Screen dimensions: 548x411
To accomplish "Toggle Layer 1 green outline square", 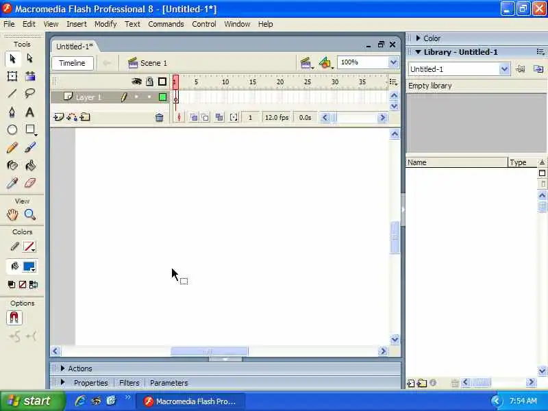I will tap(162, 97).
